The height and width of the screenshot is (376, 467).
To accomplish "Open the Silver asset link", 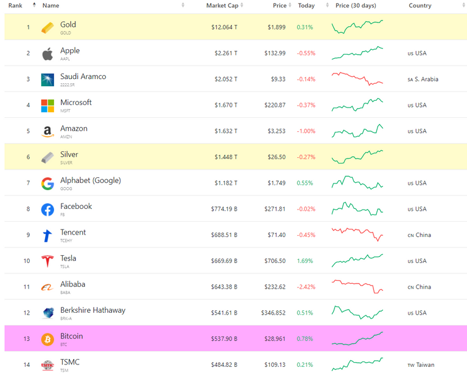I will click(69, 154).
